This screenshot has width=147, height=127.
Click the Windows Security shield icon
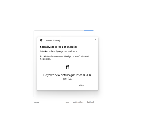pos(41,40)
